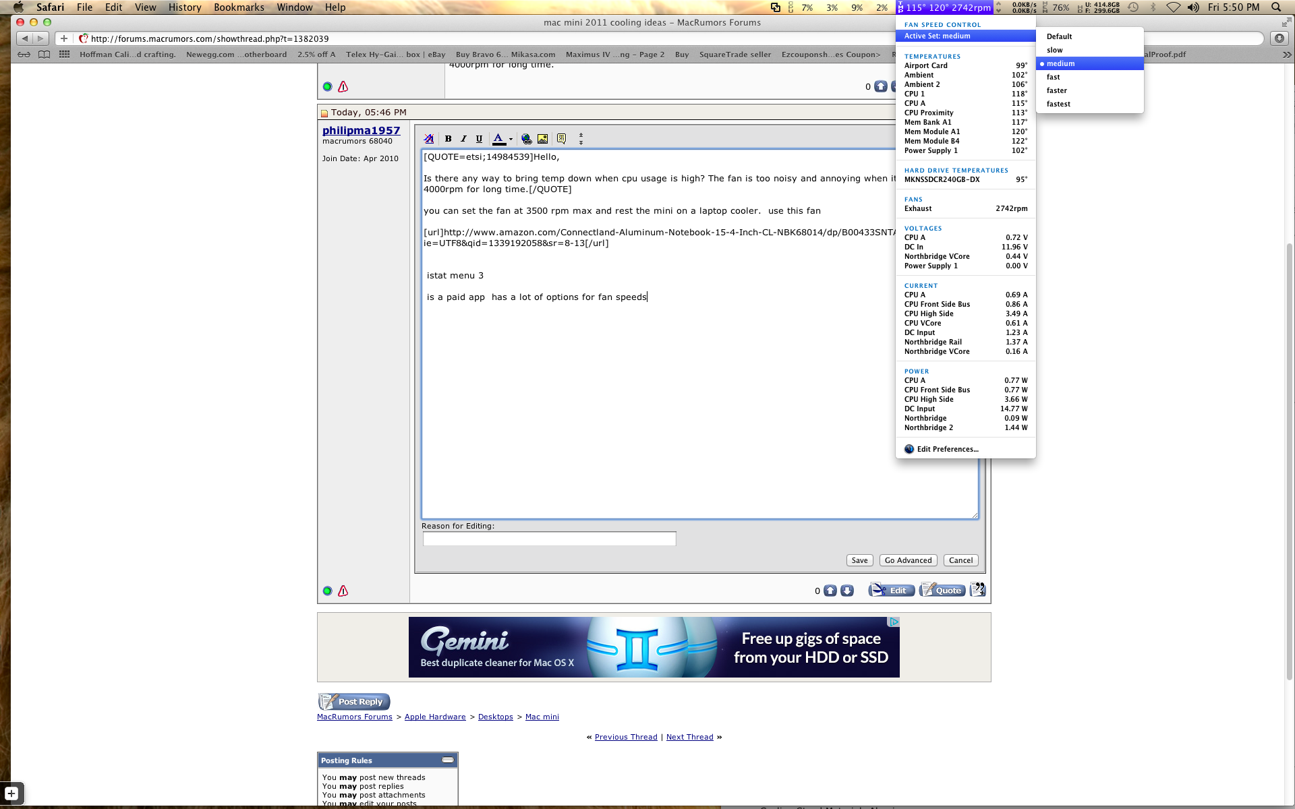This screenshot has height=809, width=1295.
Task: Toggle underline formatting in the post editor
Action: tap(479, 139)
